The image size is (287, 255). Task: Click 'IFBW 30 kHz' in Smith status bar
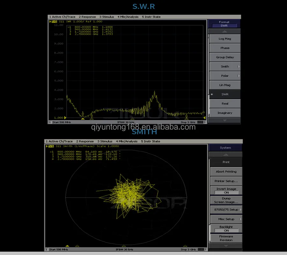(124, 249)
